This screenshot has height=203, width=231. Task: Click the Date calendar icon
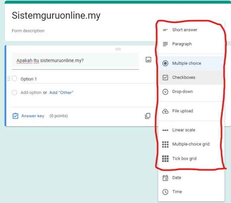[165, 178]
